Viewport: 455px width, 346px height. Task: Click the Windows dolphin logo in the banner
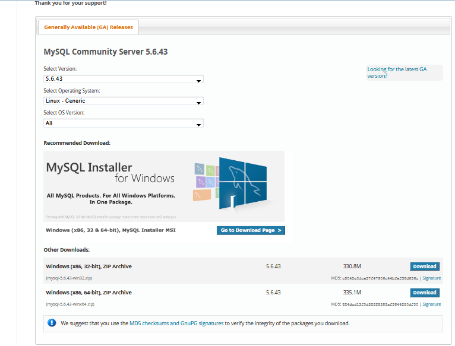(241, 183)
